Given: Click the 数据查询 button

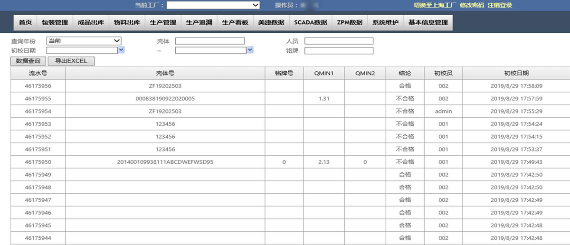Looking at the screenshot, I should tap(28, 61).
